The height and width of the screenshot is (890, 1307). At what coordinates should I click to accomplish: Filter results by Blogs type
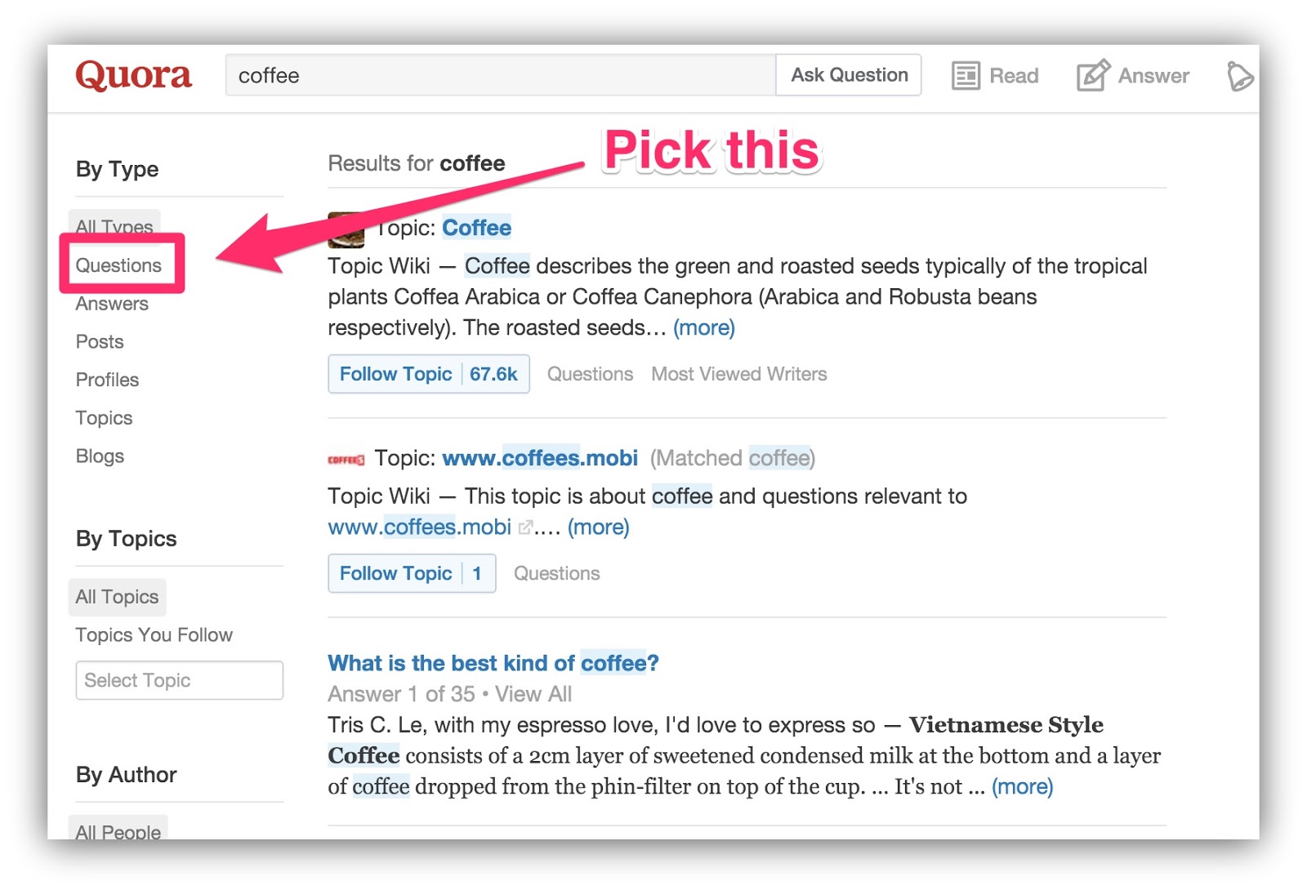100,456
